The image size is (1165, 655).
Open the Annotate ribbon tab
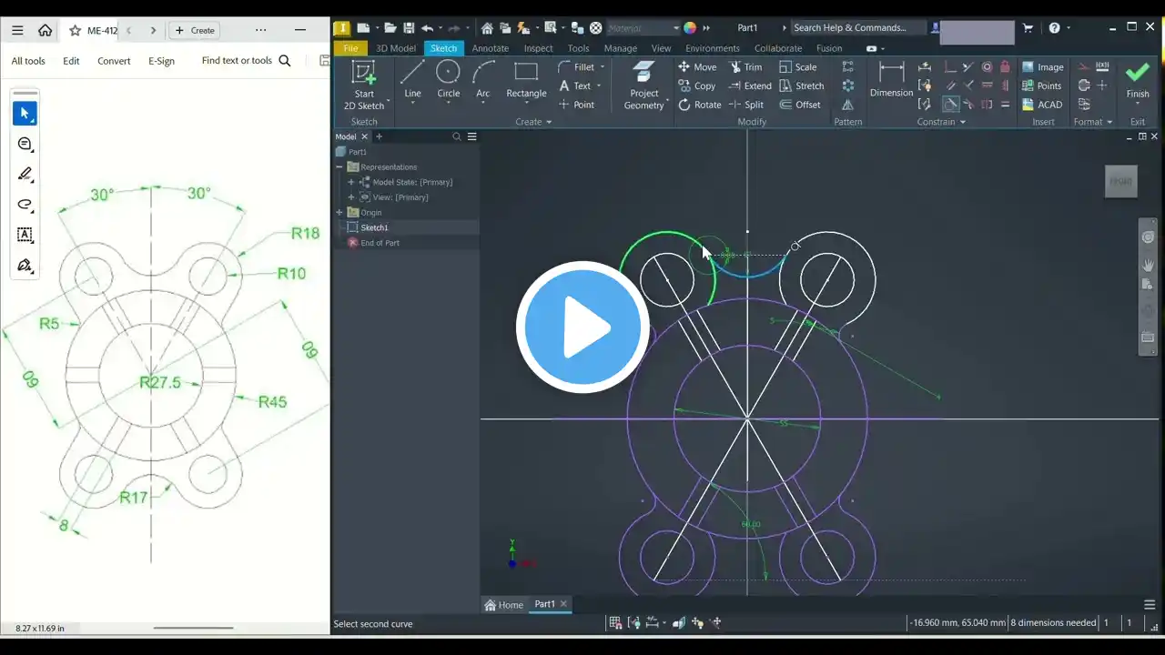pos(490,48)
